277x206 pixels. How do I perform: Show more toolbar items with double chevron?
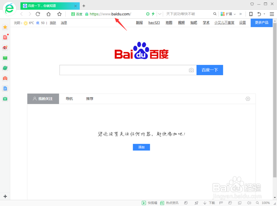click(240, 14)
